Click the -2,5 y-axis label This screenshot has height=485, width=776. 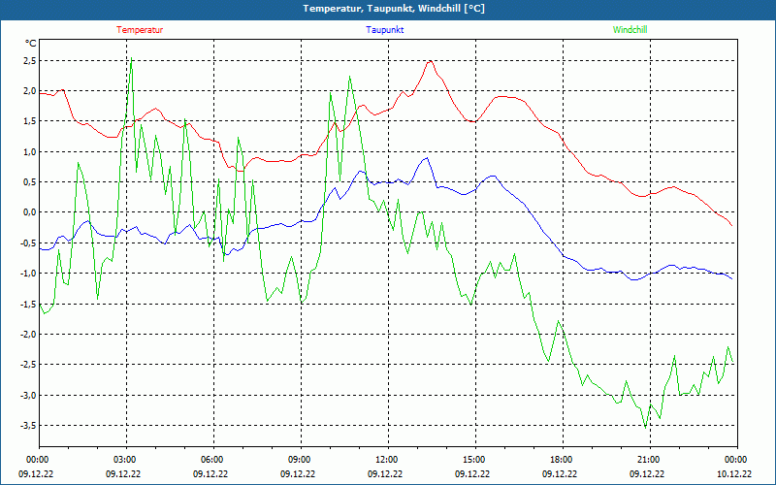click(x=28, y=365)
